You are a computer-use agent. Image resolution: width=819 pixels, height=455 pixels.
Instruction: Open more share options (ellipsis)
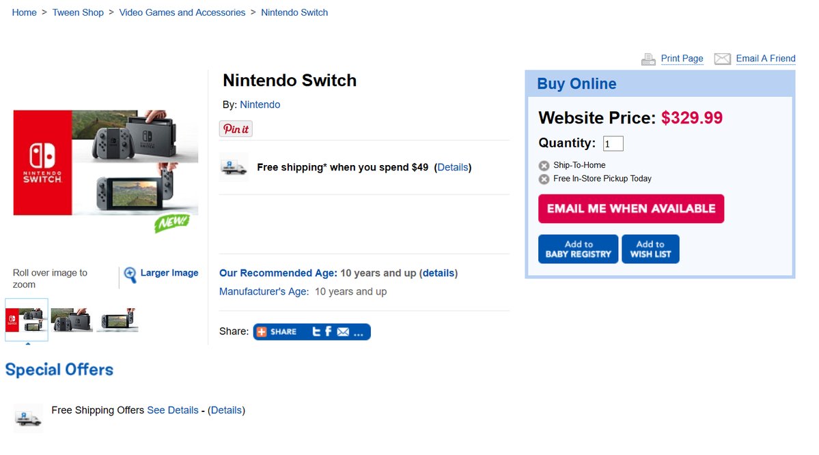pyautogui.click(x=359, y=332)
